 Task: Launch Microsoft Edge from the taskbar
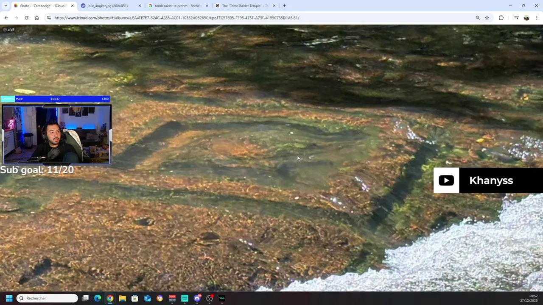tap(98, 298)
